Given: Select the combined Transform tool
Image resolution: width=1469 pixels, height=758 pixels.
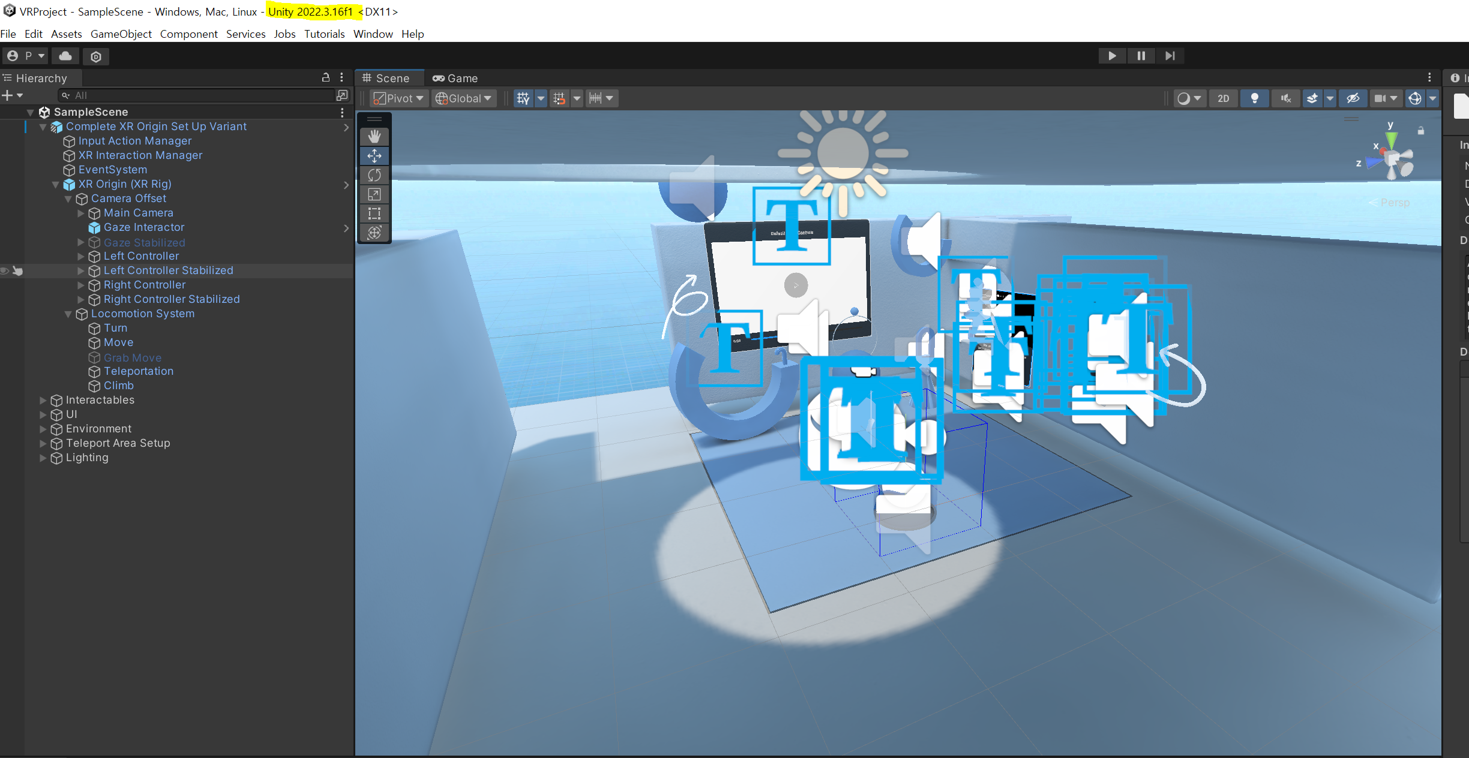Looking at the screenshot, I should (374, 233).
